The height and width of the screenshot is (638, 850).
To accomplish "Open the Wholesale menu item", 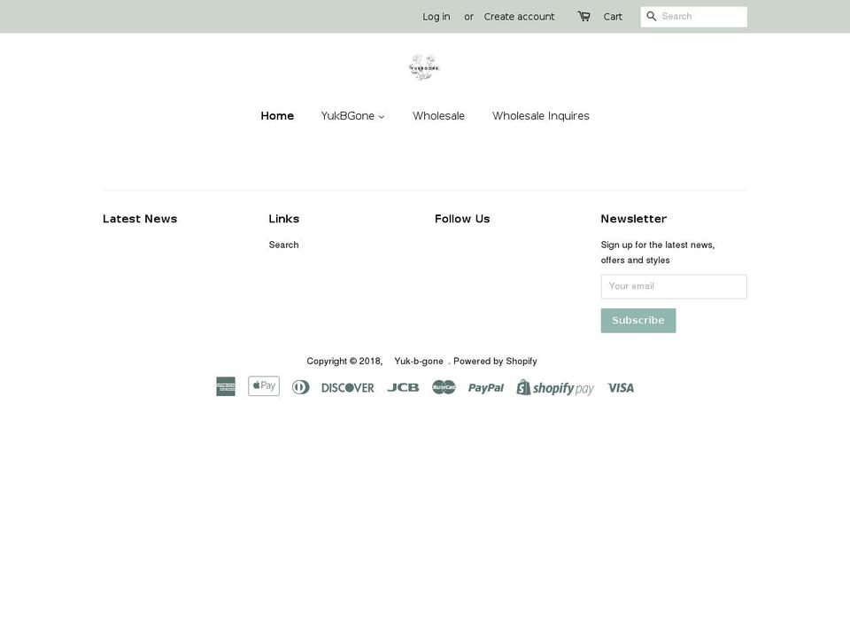I will (x=438, y=116).
